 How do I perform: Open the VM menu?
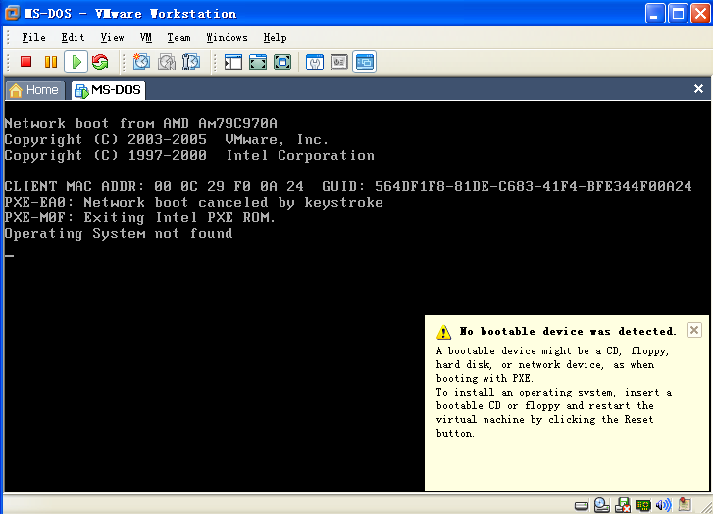pos(146,37)
